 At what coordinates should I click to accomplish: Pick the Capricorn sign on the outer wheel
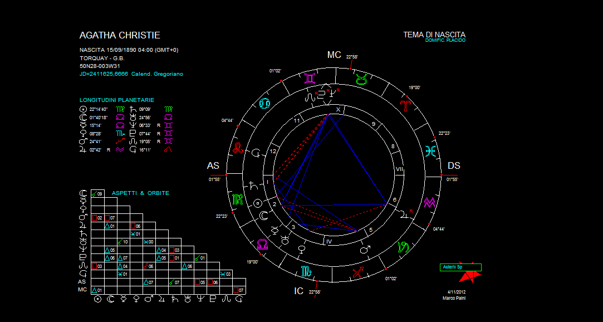(403, 246)
